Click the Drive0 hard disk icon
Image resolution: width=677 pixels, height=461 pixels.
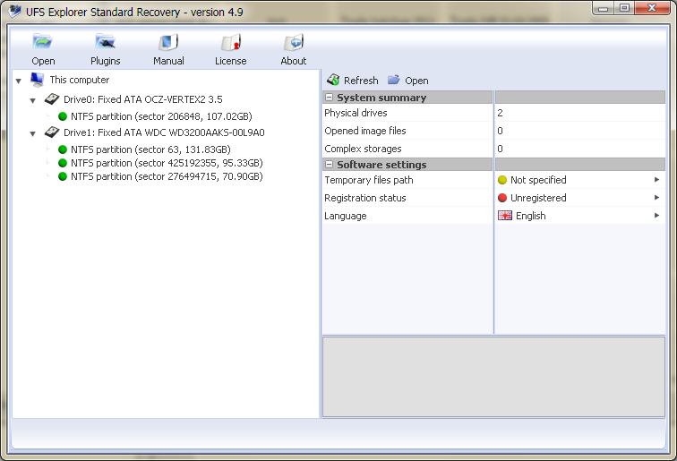click(x=52, y=98)
